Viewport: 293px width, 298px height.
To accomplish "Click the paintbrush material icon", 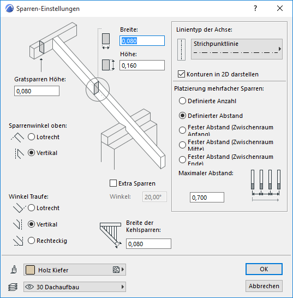I will tap(14, 270).
